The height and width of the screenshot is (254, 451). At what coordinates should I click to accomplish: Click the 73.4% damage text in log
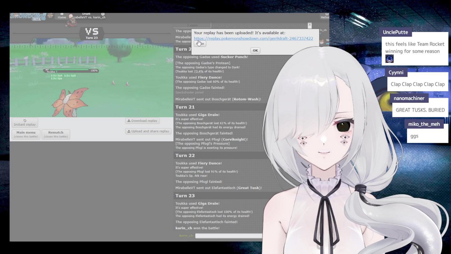click(198, 72)
